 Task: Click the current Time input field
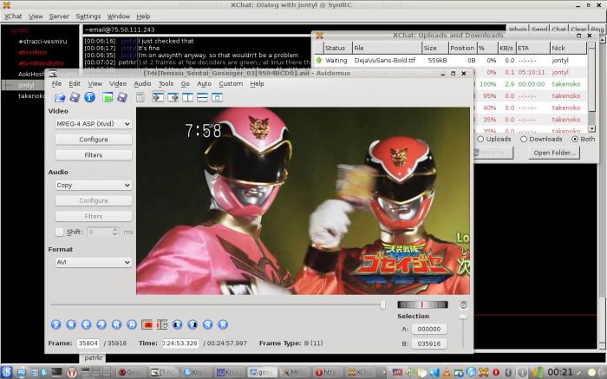(x=180, y=343)
